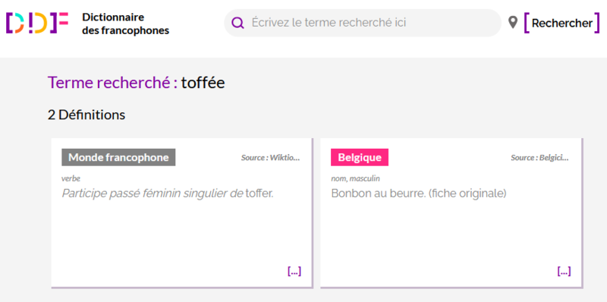Expand the Belgique definition with [...]
Image resolution: width=607 pixels, height=302 pixels.
point(564,271)
